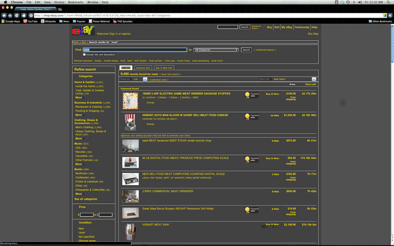
Task: Open the home page via house icon
Action: pos(24,15)
